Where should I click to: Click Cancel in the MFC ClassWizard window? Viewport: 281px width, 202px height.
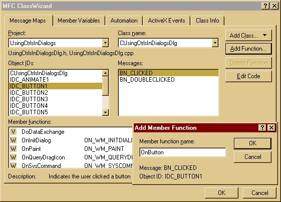259,193
